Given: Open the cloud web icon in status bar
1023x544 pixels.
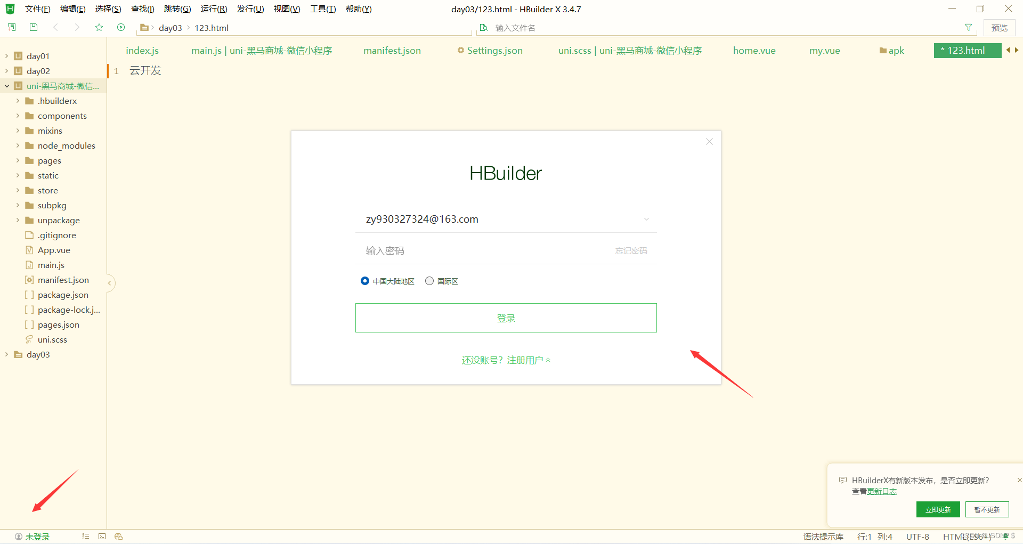Looking at the screenshot, I should pos(119,537).
